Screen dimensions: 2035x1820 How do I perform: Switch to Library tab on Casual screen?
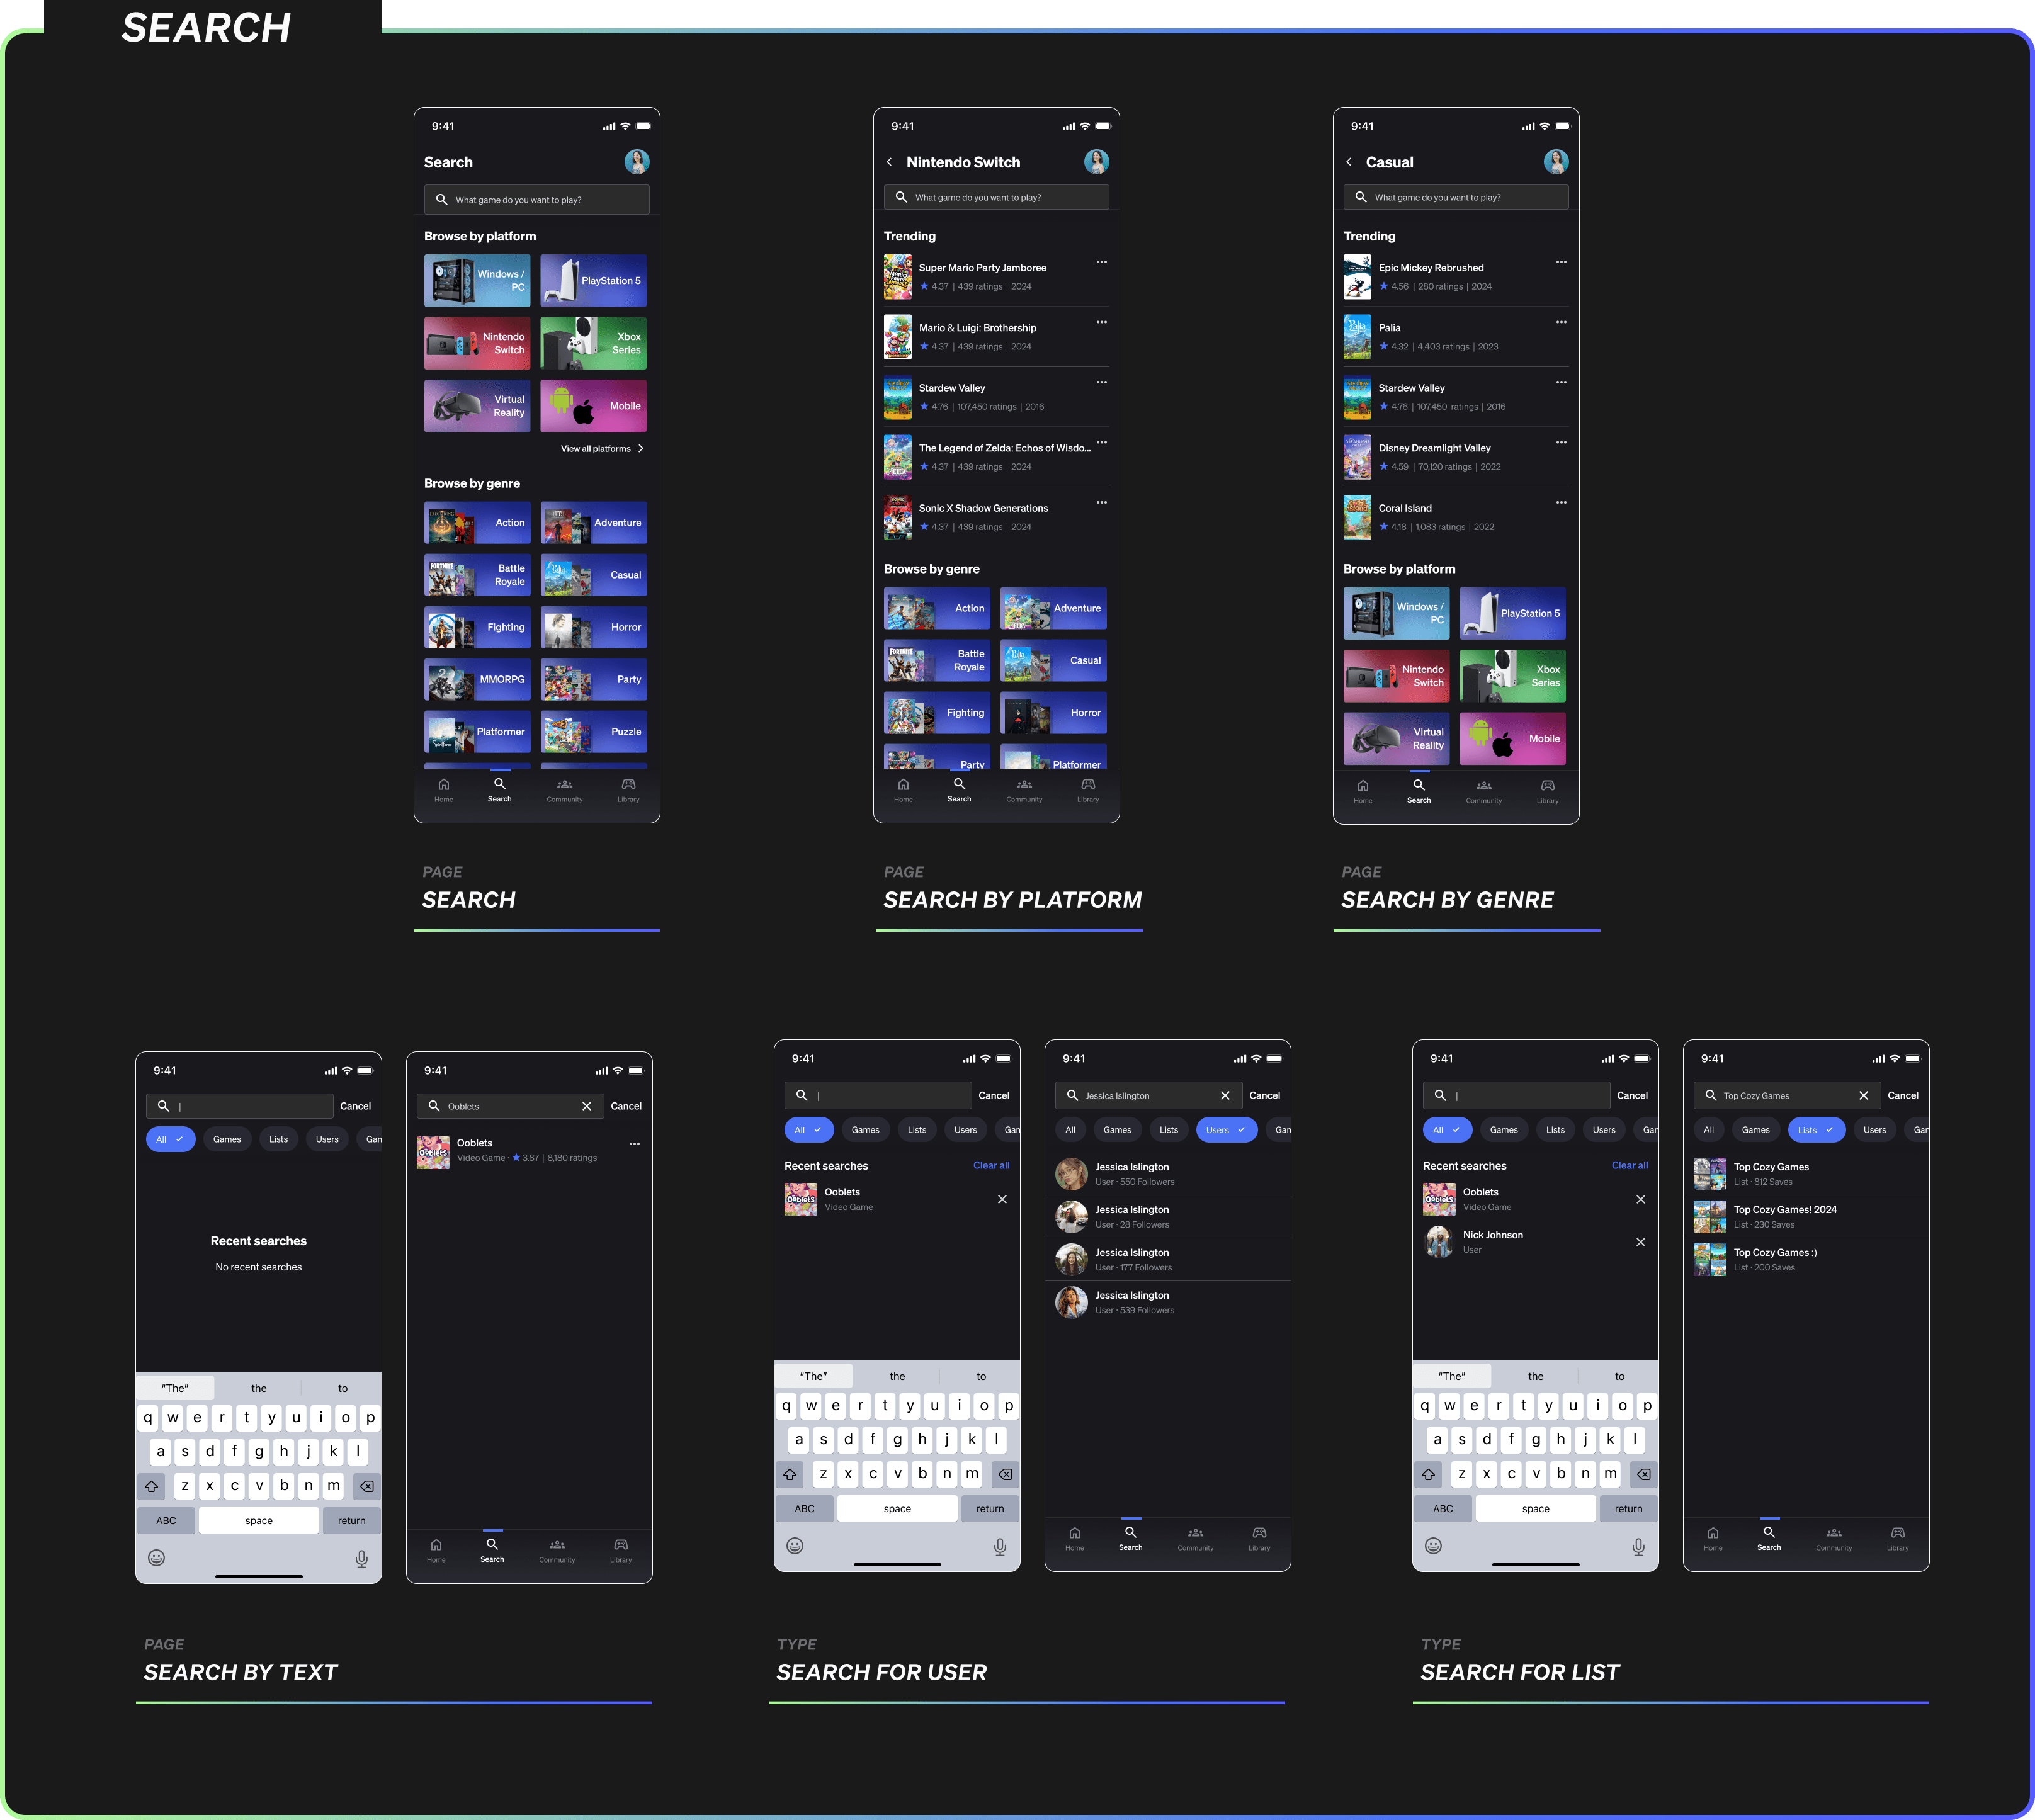pyautogui.click(x=1548, y=791)
